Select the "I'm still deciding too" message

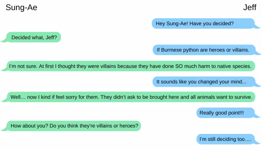point(225,139)
